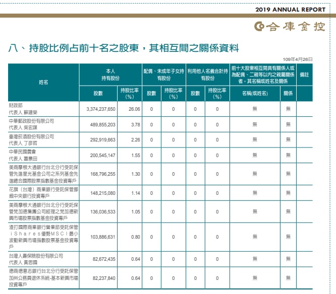Click share count 292,919,663
This screenshot has width=336, height=294.
point(102,140)
